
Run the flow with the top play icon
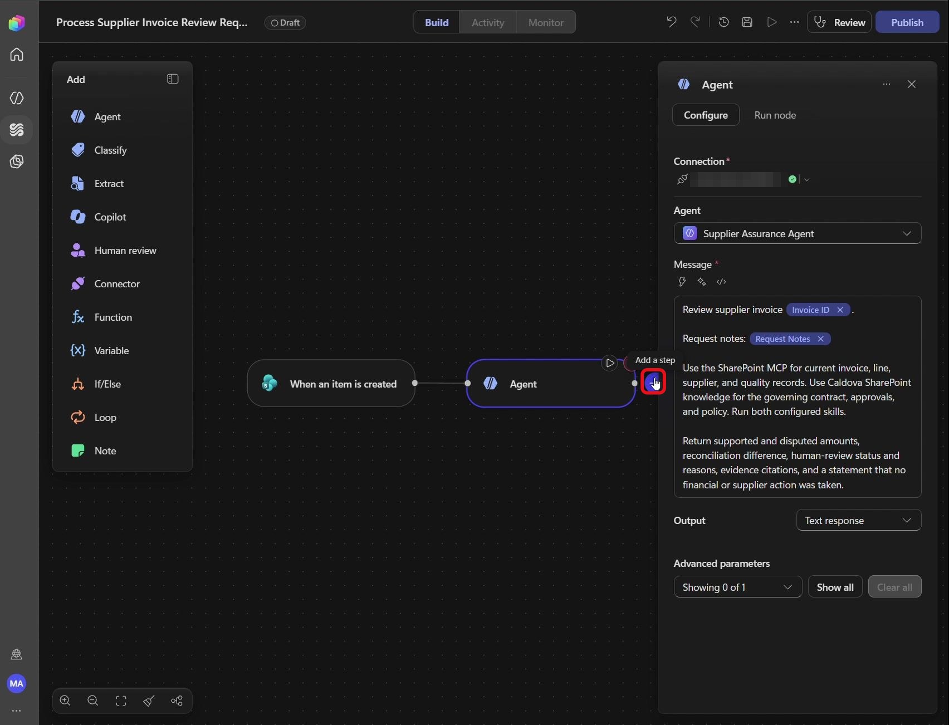pyautogui.click(x=772, y=22)
